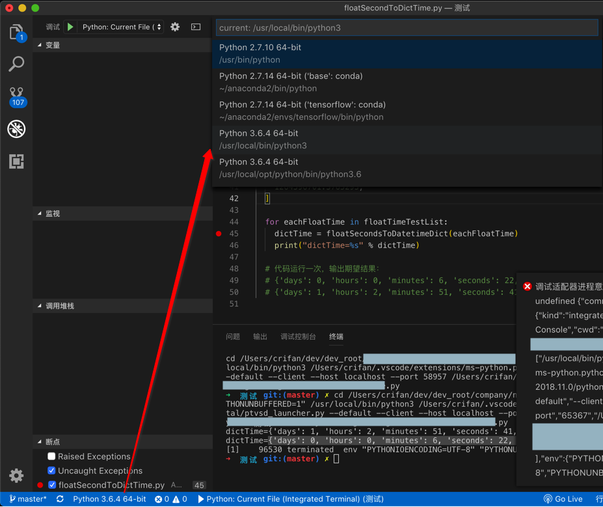
Task: Collapse the 变量 variables section
Action: (x=52, y=45)
